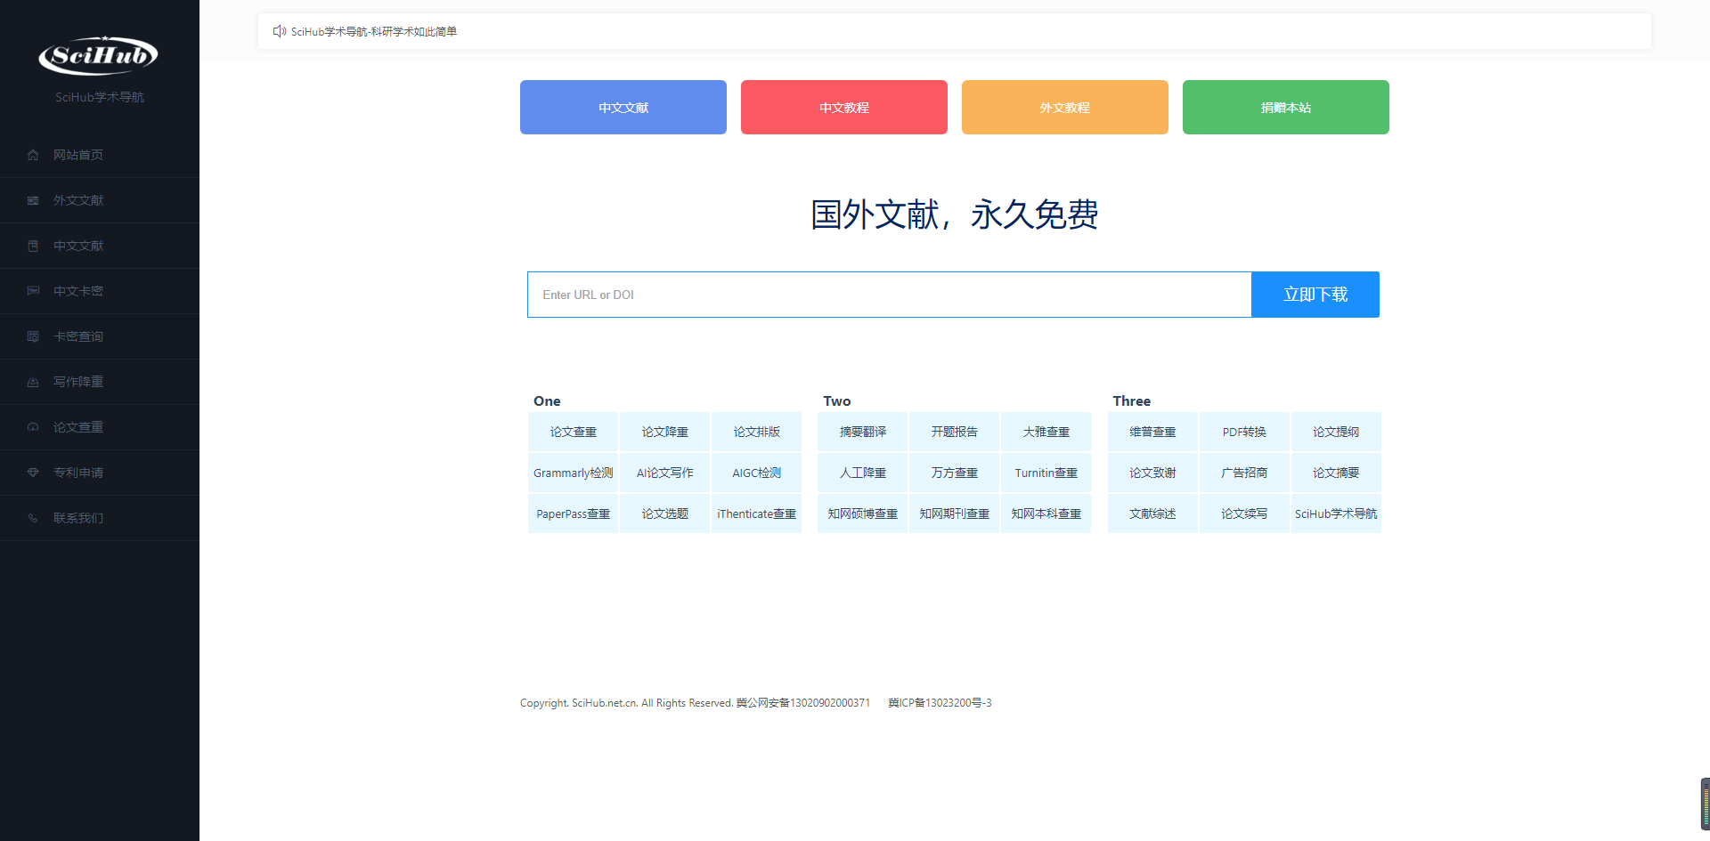
Task: Open 维普查重 tile
Action: (1153, 432)
